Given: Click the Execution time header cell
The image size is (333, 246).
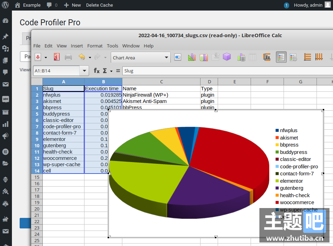Looking at the screenshot, I should pyautogui.click(x=103, y=89).
